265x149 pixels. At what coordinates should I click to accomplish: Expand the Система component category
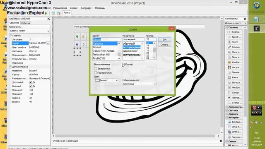227,111
